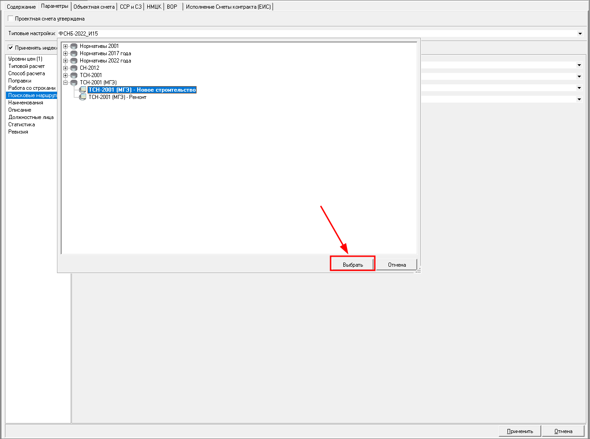The image size is (590, 439).
Task: Select Должностные лица in the left list
Action: [x=31, y=117]
